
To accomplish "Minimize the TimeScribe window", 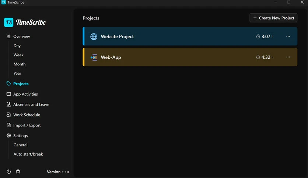I will [x=276, y=2].
